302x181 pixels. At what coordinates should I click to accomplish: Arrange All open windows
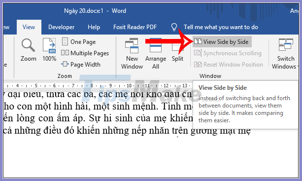click(156, 54)
